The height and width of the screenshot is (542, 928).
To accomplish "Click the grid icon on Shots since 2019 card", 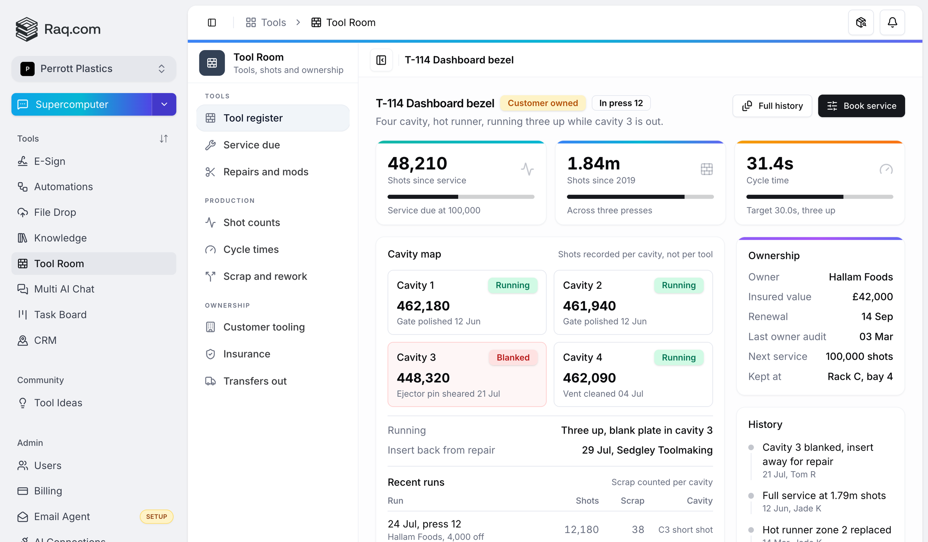I will click(x=706, y=169).
